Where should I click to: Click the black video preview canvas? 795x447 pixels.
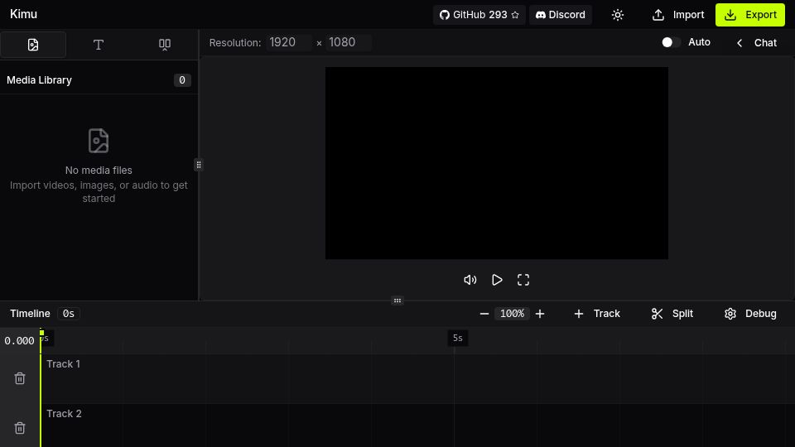click(x=496, y=163)
